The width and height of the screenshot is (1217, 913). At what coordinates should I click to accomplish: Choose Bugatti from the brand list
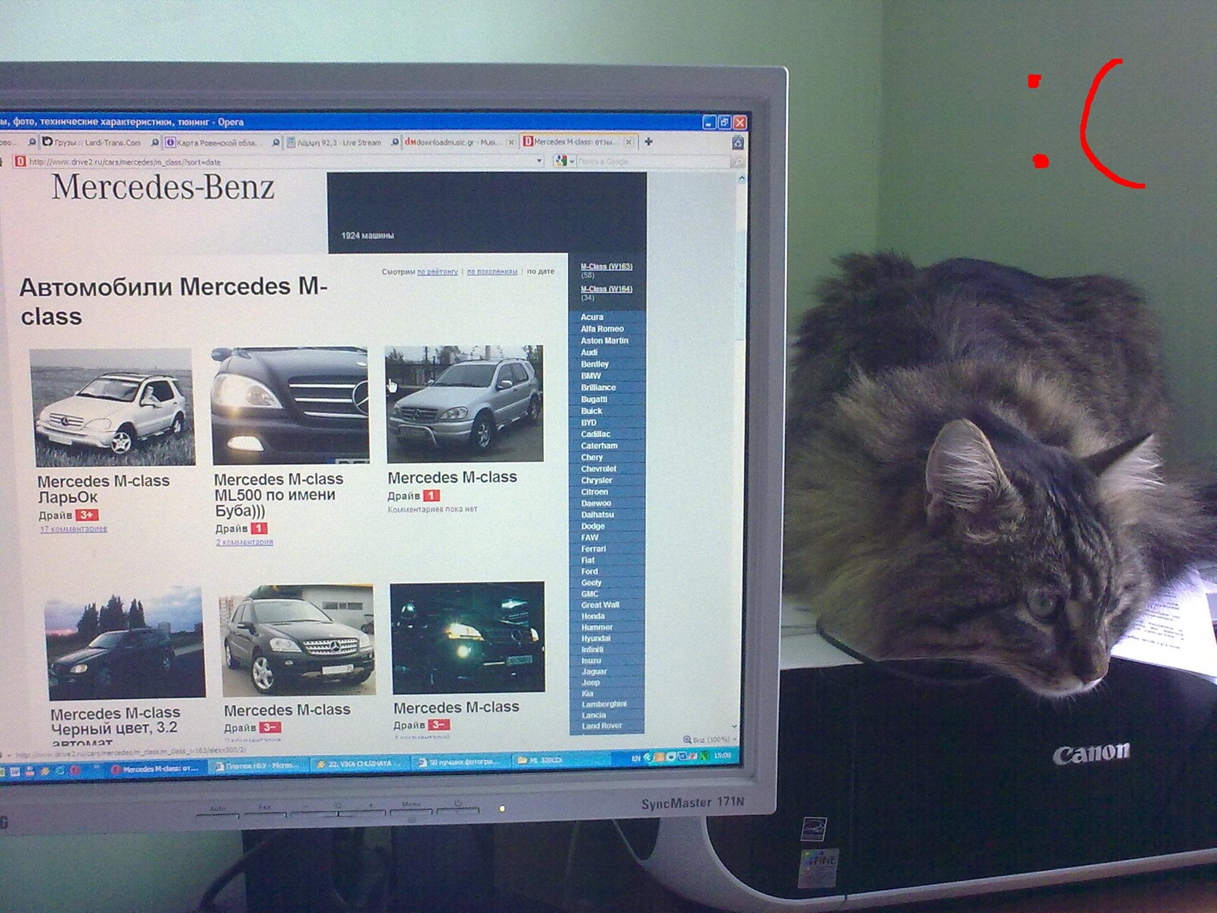tap(594, 399)
